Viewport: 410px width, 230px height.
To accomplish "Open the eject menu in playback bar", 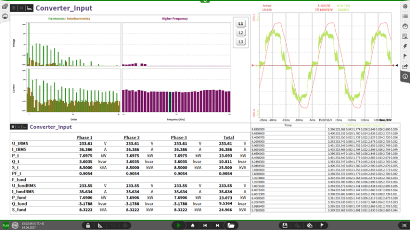I will (193, 225).
